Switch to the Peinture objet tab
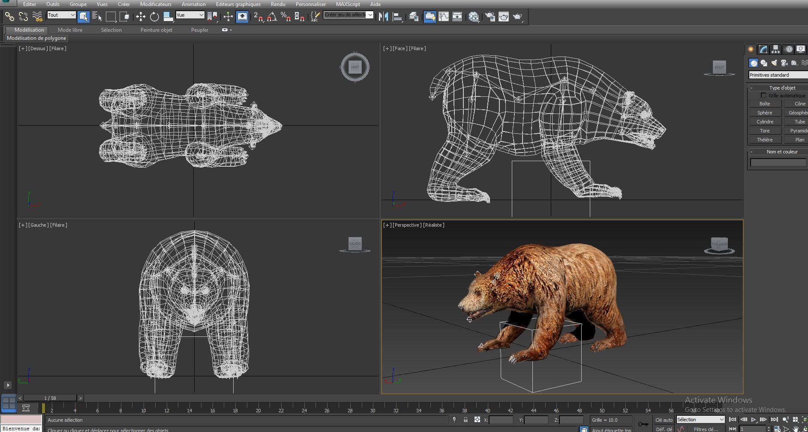The image size is (808, 432). (156, 30)
